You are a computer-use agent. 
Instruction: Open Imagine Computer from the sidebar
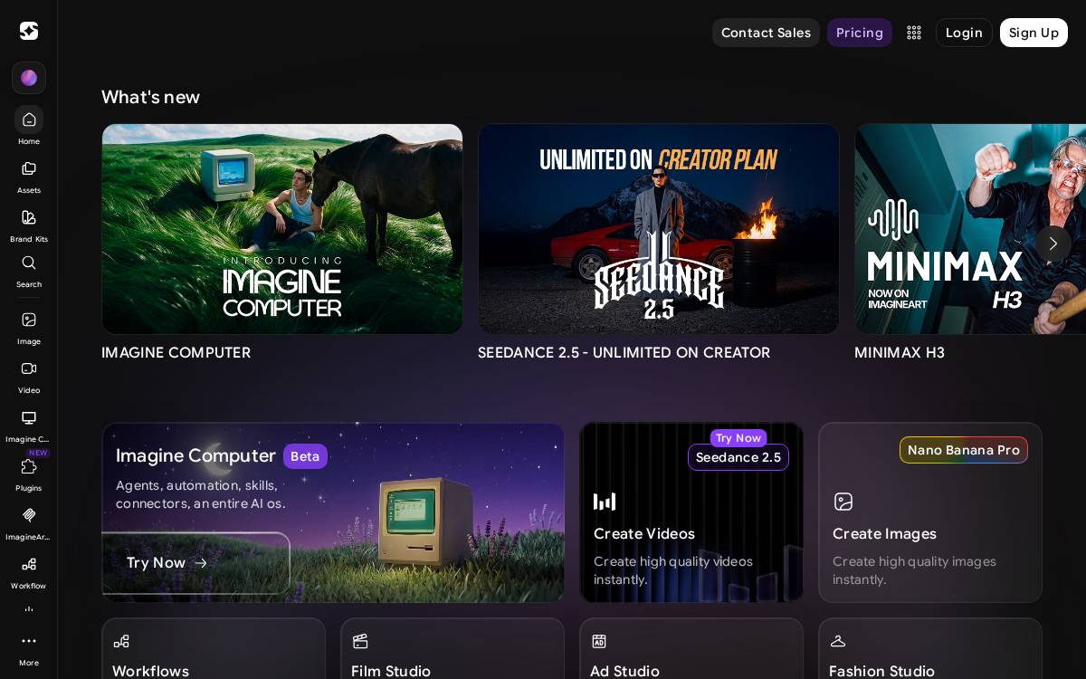tap(29, 425)
